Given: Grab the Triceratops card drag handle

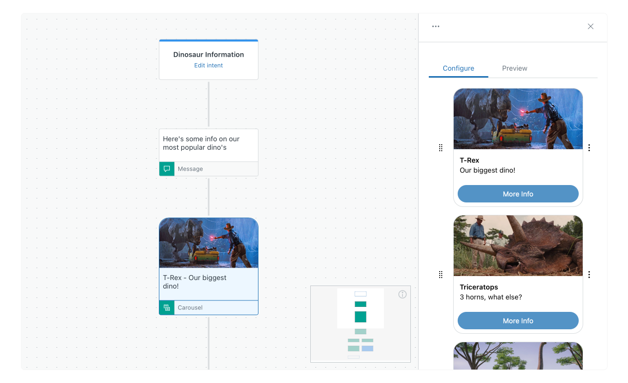Looking at the screenshot, I should (x=440, y=275).
